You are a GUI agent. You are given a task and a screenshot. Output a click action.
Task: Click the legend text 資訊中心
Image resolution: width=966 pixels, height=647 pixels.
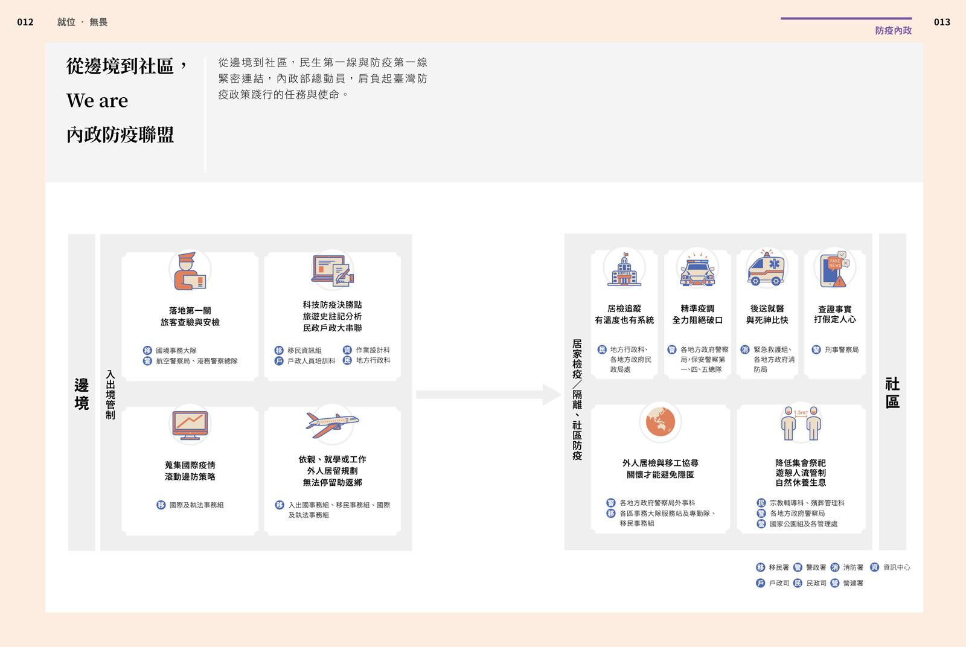pos(897,567)
